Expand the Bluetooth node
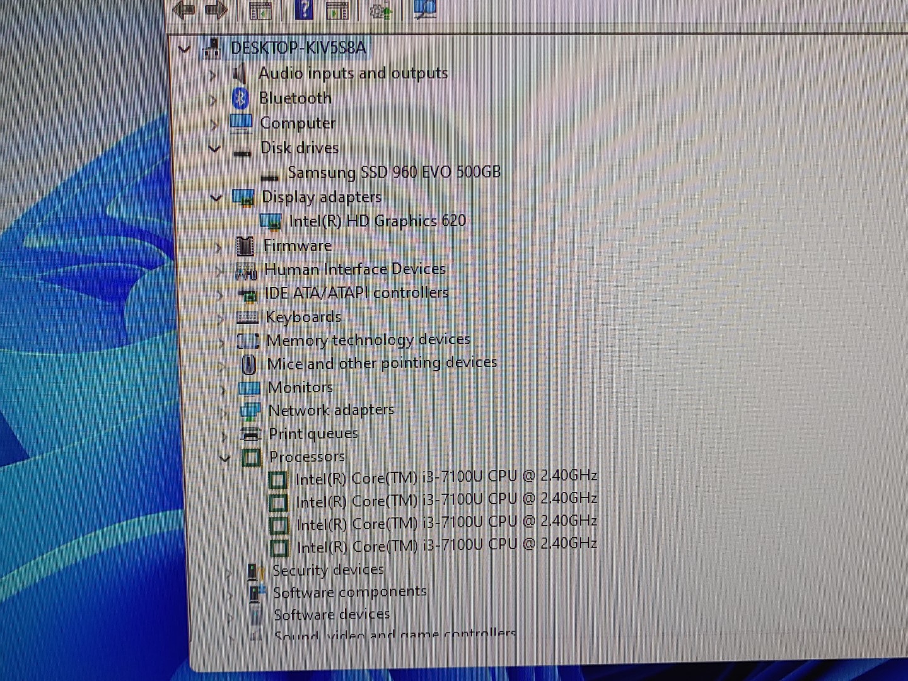The height and width of the screenshot is (681, 908). [x=214, y=100]
